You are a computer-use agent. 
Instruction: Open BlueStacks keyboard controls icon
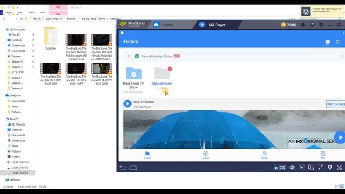(282, 168)
